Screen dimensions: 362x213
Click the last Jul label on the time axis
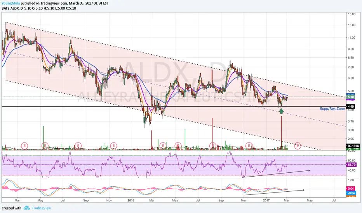[x=334, y=200]
